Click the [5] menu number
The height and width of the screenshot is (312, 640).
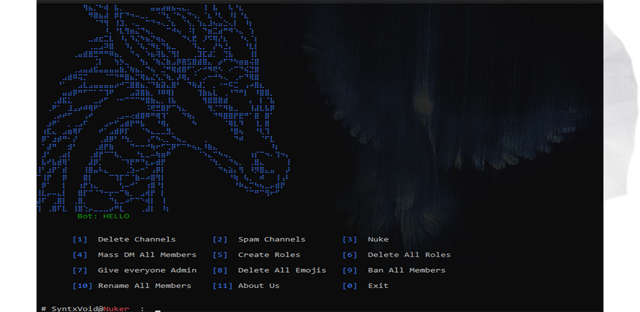tap(220, 255)
